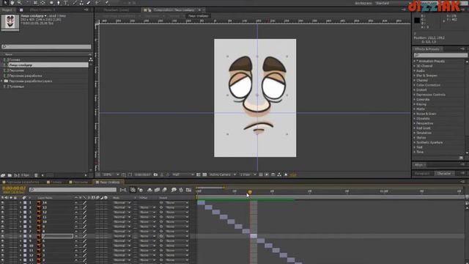Select the Pen tool in top toolbar
Image resolution: width=469 pixels, height=264 pixels.
[x=59, y=3]
